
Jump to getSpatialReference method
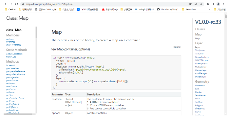click(16, 71)
